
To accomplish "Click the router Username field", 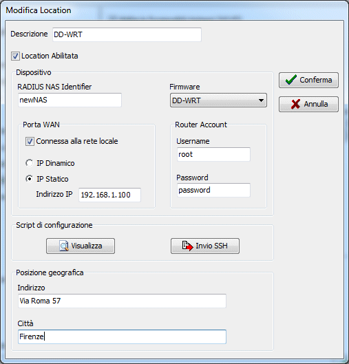I will pyautogui.click(x=213, y=154).
